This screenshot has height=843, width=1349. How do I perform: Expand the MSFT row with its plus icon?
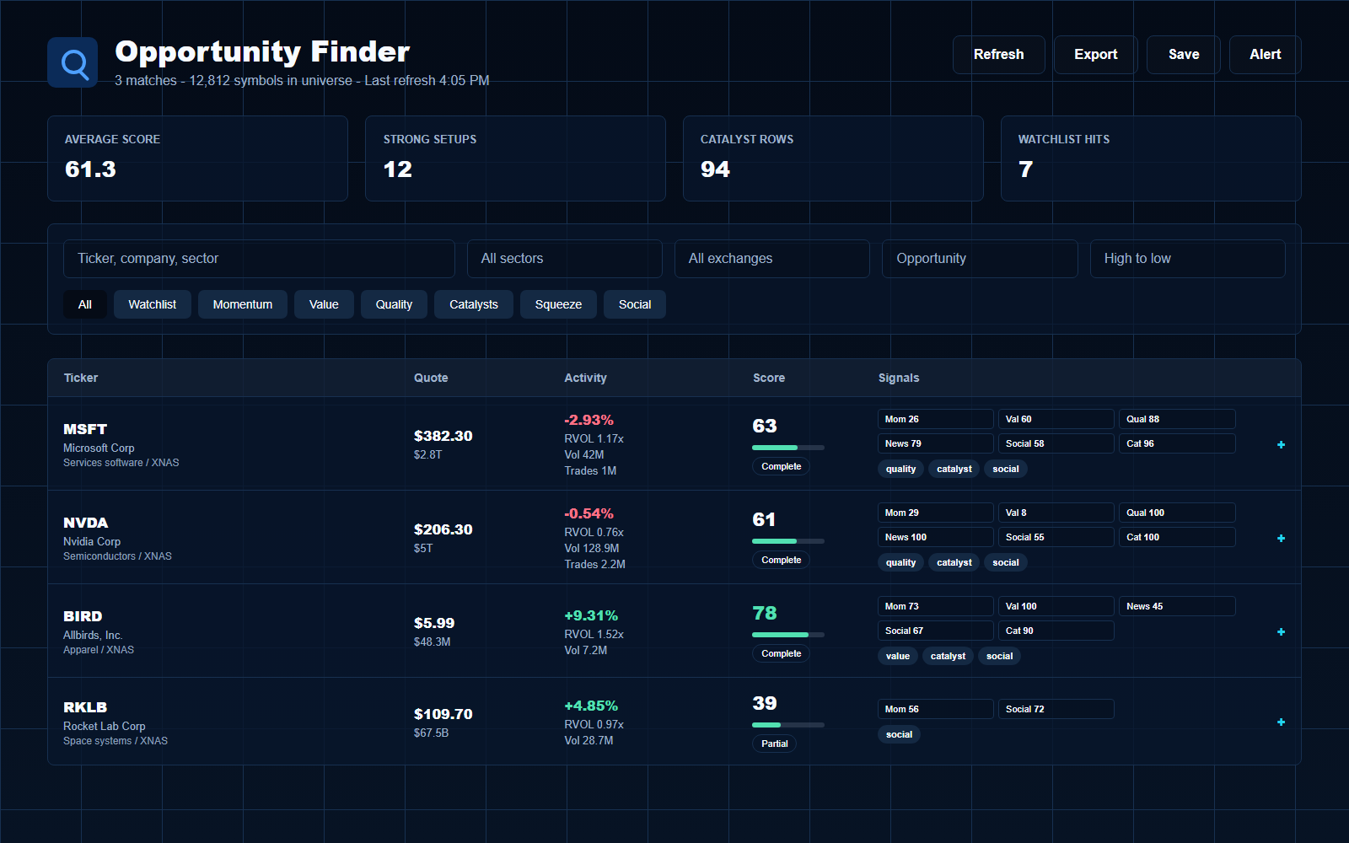tap(1281, 444)
